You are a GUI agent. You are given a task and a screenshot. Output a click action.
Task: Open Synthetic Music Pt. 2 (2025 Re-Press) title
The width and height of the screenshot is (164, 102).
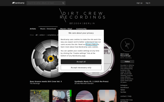pos(91,82)
